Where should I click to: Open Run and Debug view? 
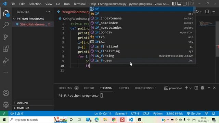pyautogui.click(x=6, y=60)
